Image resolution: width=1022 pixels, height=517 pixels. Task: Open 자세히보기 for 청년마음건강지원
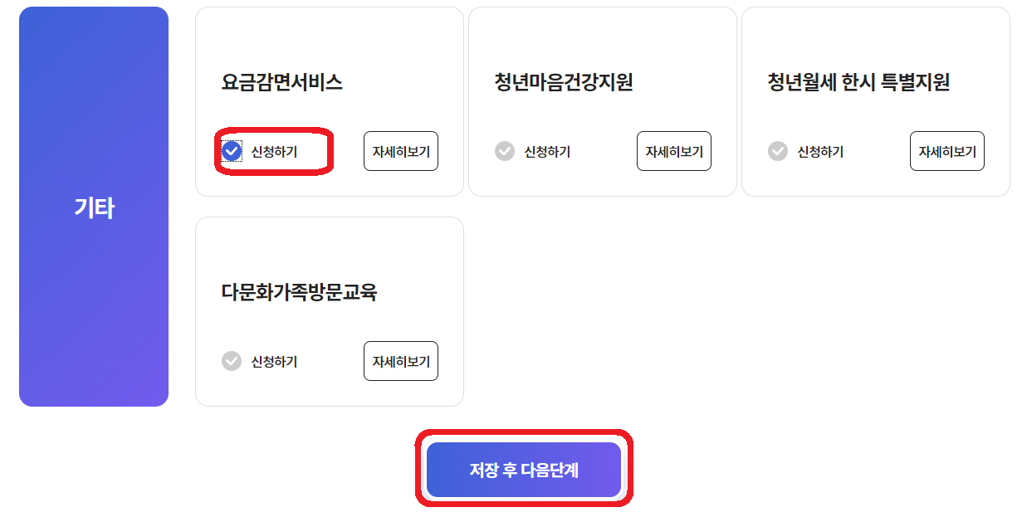(x=673, y=151)
